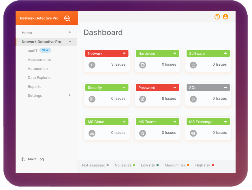Open the Audit Log link

tap(36, 159)
